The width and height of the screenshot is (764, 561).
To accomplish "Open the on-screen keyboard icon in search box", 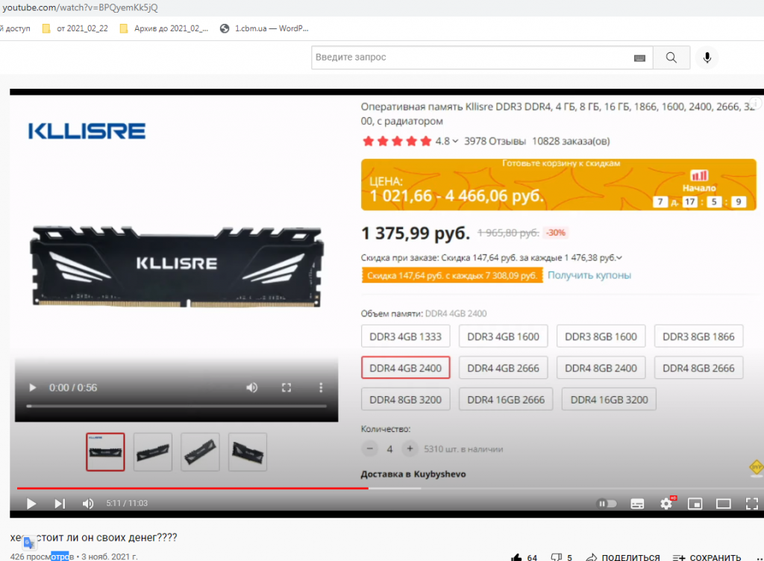I will coord(639,58).
